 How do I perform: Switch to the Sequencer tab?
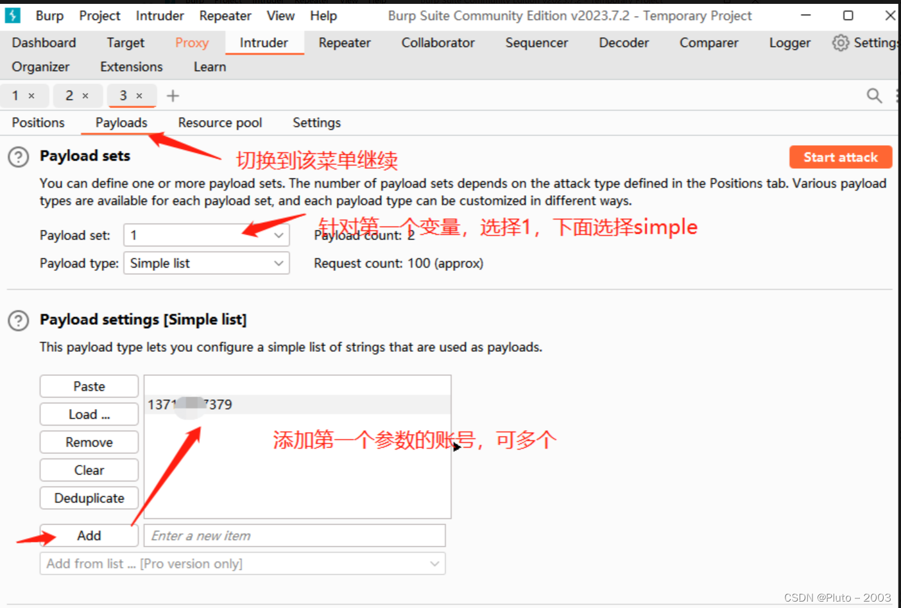(536, 43)
